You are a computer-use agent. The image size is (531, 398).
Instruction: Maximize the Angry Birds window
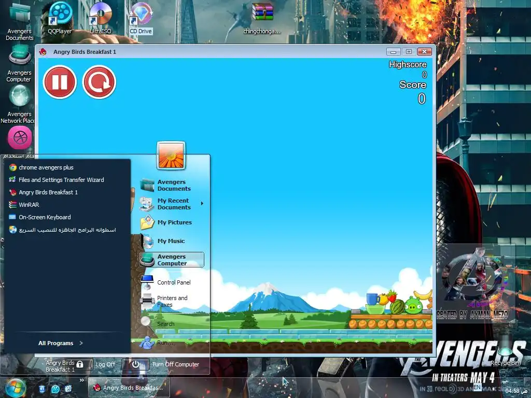tap(409, 52)
